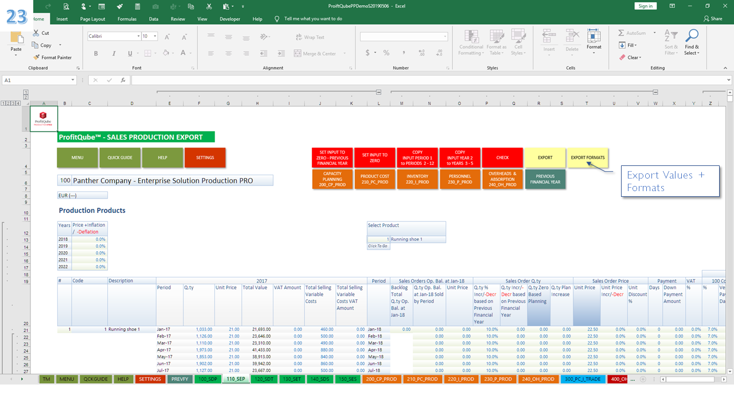This screenshot has width=734, height=412.
Task: Click the red SET INPUT TO ZERO button
Action: 374,157
